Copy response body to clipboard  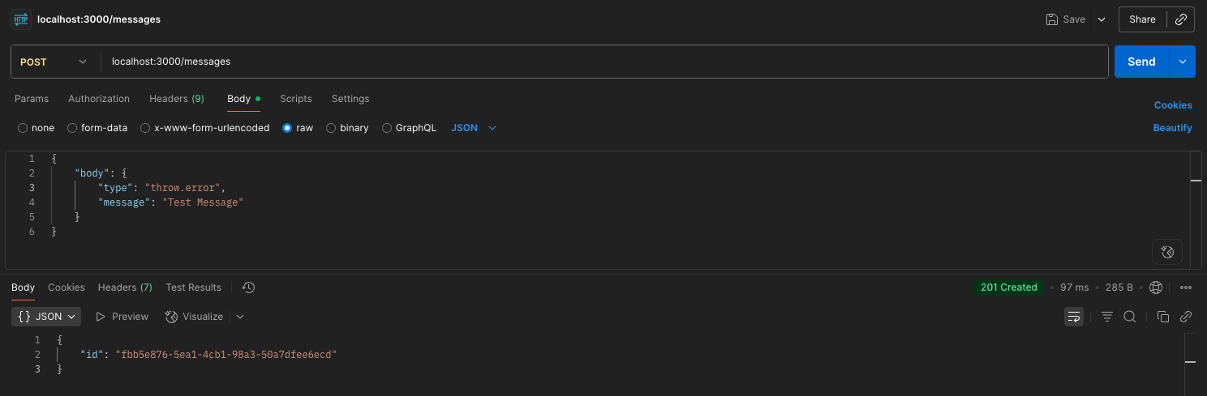click(x=1162, y=317)
